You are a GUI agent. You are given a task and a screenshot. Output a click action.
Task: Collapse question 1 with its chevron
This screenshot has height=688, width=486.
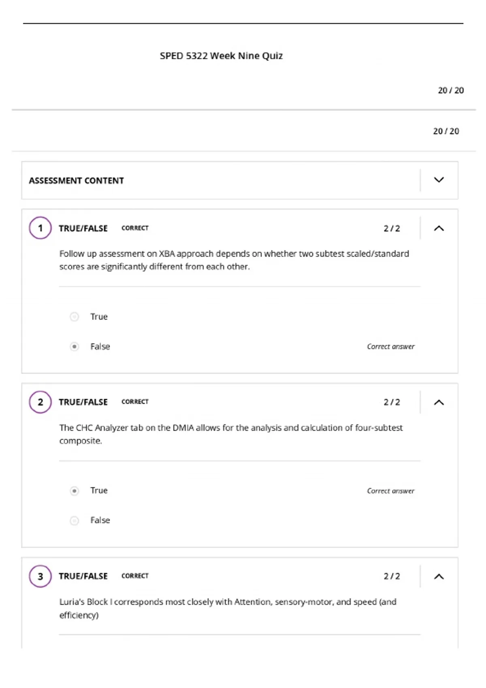439,228
